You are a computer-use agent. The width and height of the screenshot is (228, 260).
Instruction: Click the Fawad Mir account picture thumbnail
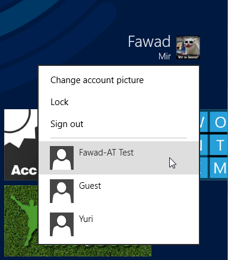point(188,47)
